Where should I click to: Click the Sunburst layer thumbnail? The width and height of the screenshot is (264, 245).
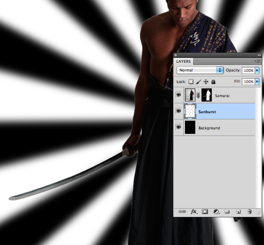pyautogui.click(x=190, y=111)
